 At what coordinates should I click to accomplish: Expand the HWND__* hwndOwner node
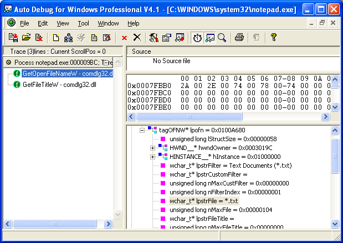152,148
